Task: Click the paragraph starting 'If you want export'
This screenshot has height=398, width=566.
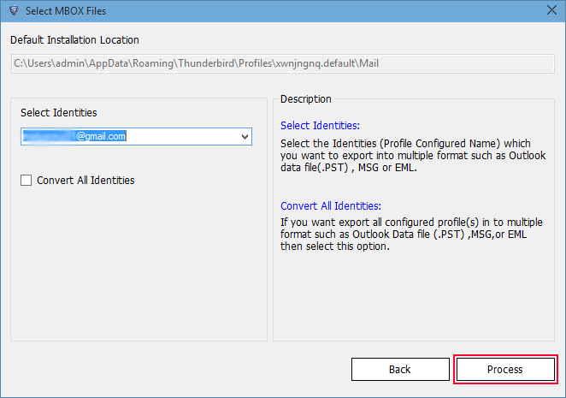Action: click(411, 234)
